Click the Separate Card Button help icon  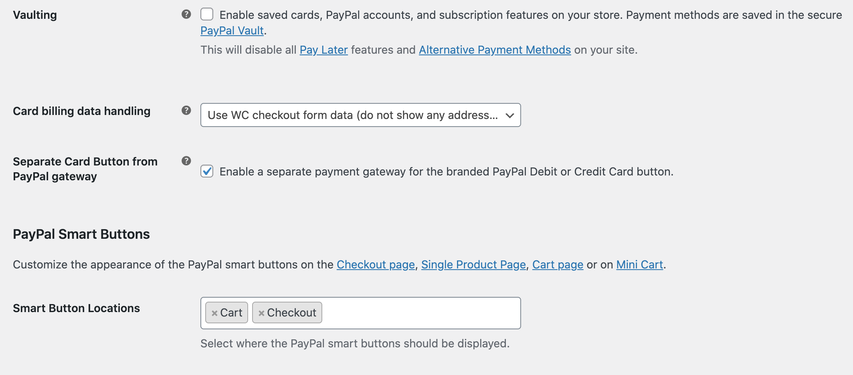click(186, 160)
